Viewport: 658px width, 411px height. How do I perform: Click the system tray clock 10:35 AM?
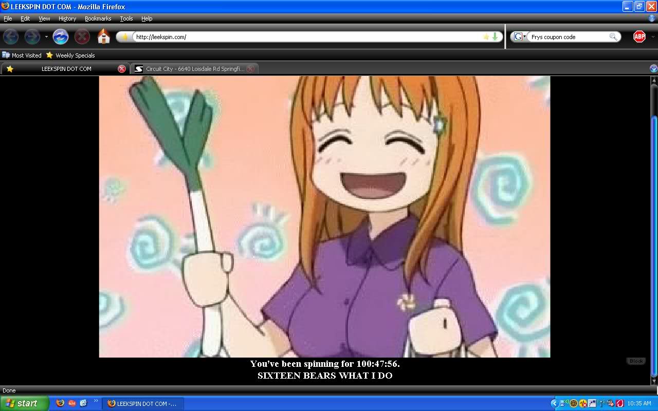click(x=639, y=404)
